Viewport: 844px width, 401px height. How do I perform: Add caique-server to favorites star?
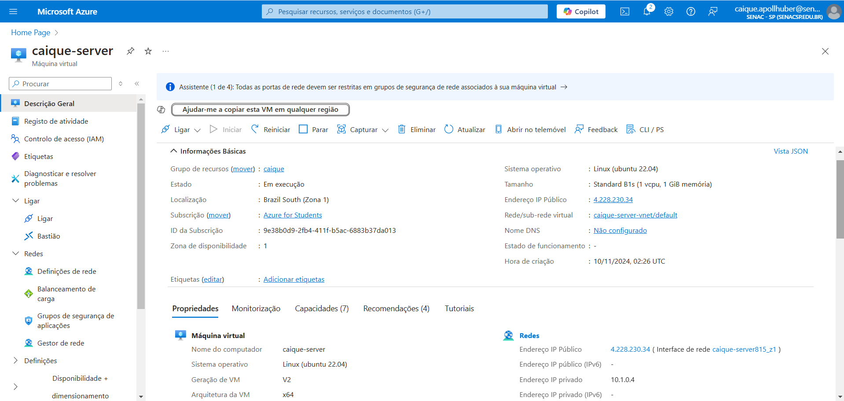(148, 51)
